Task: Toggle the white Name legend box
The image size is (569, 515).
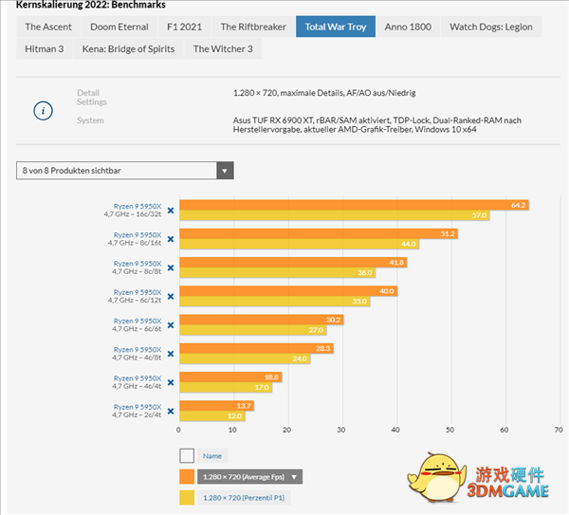Action: point(187,455)
